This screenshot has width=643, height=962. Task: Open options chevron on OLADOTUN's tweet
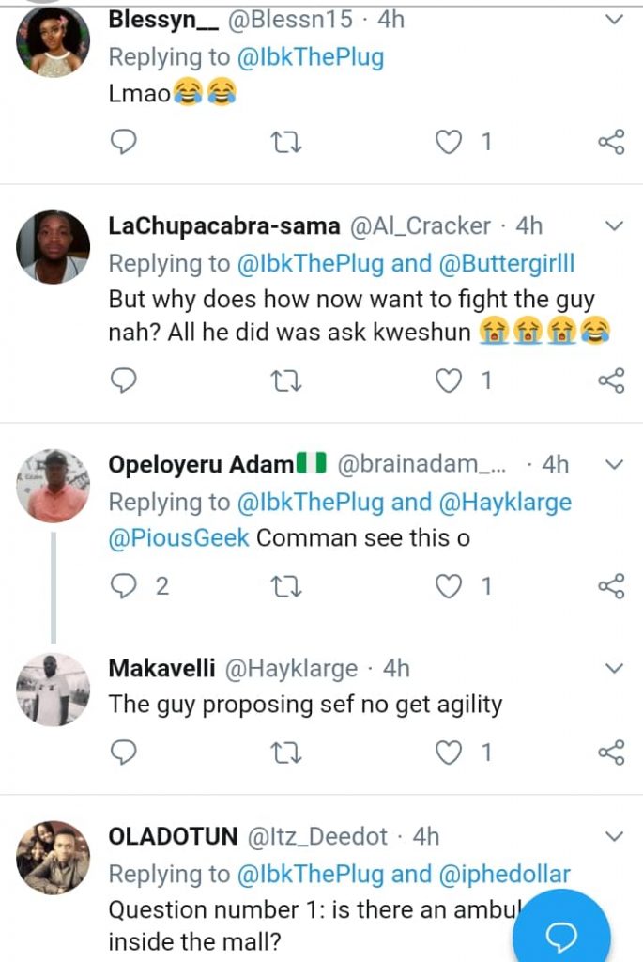[613, 835]
